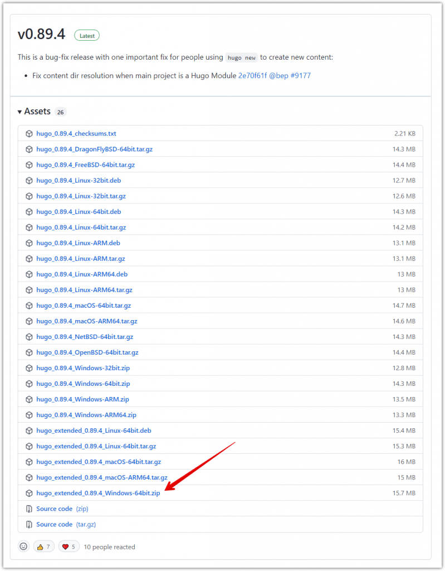445x571 pixels.
Task: Click the 2.21 KB file size
Action: [x=405, y=134]
